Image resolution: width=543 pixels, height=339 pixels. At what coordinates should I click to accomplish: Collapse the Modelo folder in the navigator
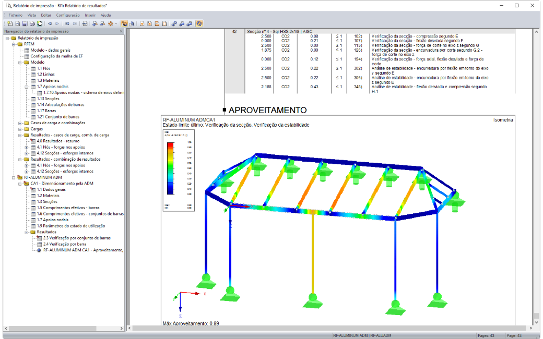point(20,62)
